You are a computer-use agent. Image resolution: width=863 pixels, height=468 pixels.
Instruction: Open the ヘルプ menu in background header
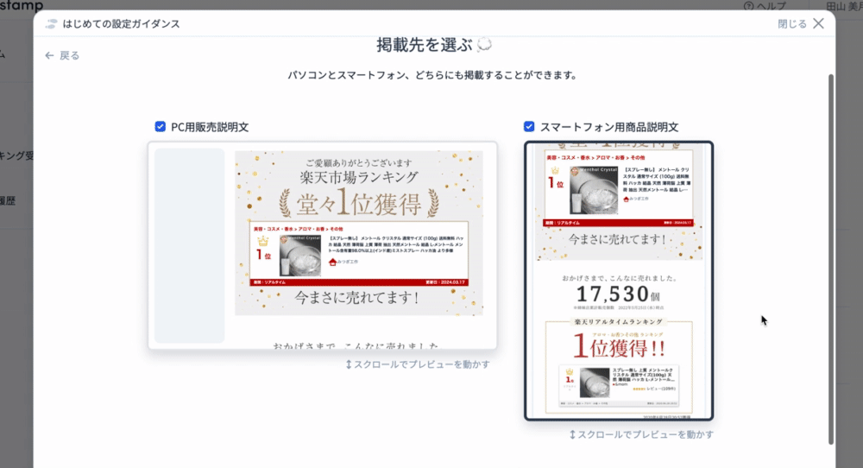click(x=771, y=6)
